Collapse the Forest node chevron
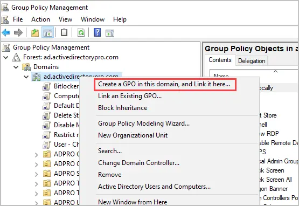The height and width of the screenshot is (206, 299). (x=6, y=57)
